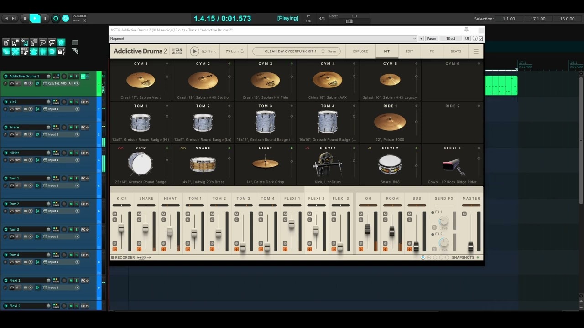Click the plus button beside preset dropdown
This screenshot has width=584, height=328.
coord(421,39)
